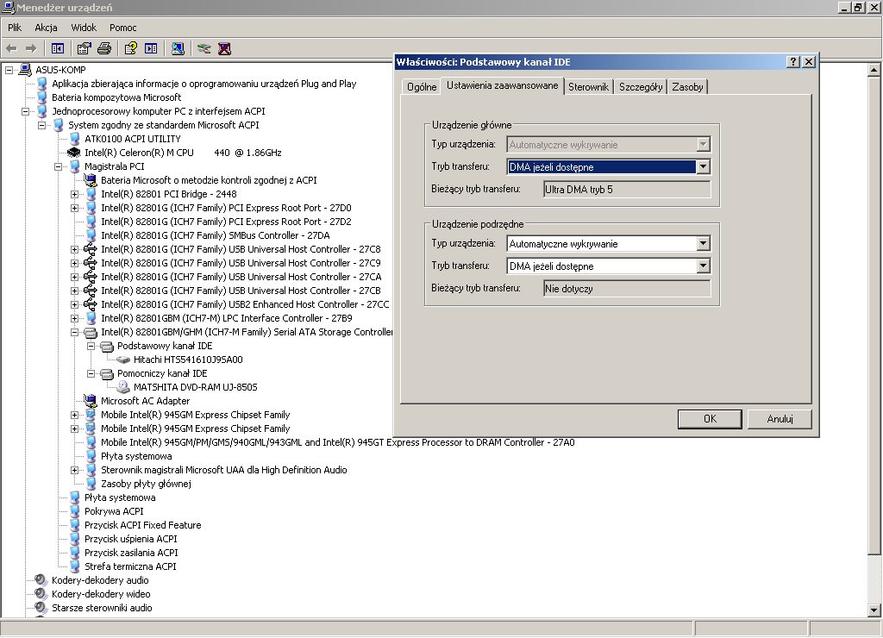Click the dialog's question-mark help button
The height and width of the screenshot is (638, 883).
[793, 62]
